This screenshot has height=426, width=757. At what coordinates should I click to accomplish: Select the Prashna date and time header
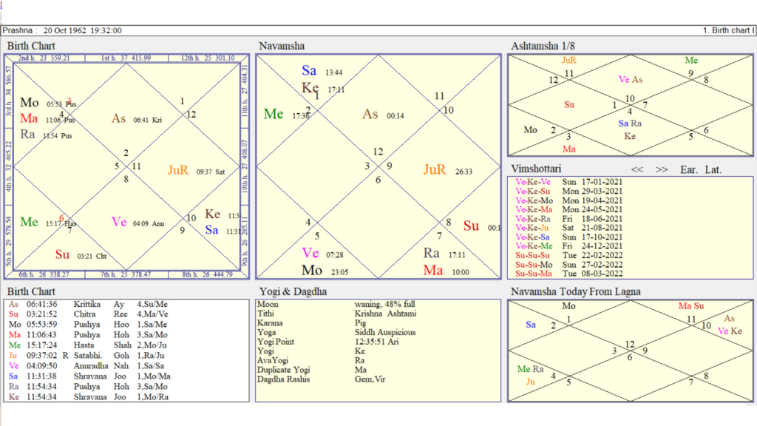(62, 30)
